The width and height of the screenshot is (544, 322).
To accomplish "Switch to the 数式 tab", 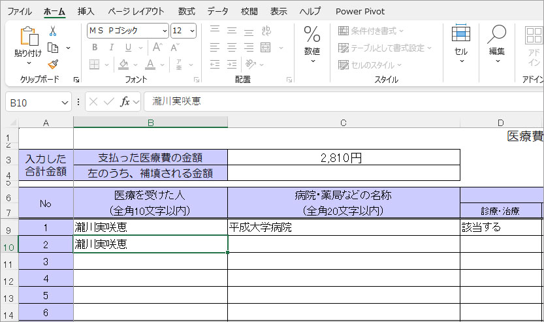I will click(x=187, y=12).
